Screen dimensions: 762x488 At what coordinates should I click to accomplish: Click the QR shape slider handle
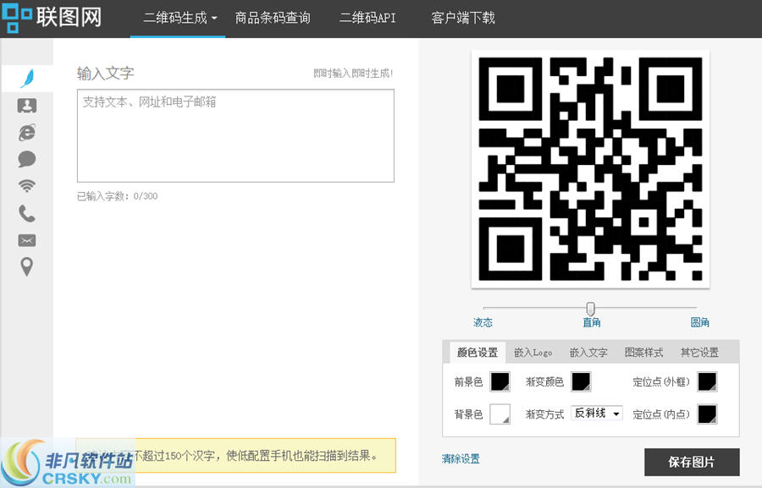point(590,308)
